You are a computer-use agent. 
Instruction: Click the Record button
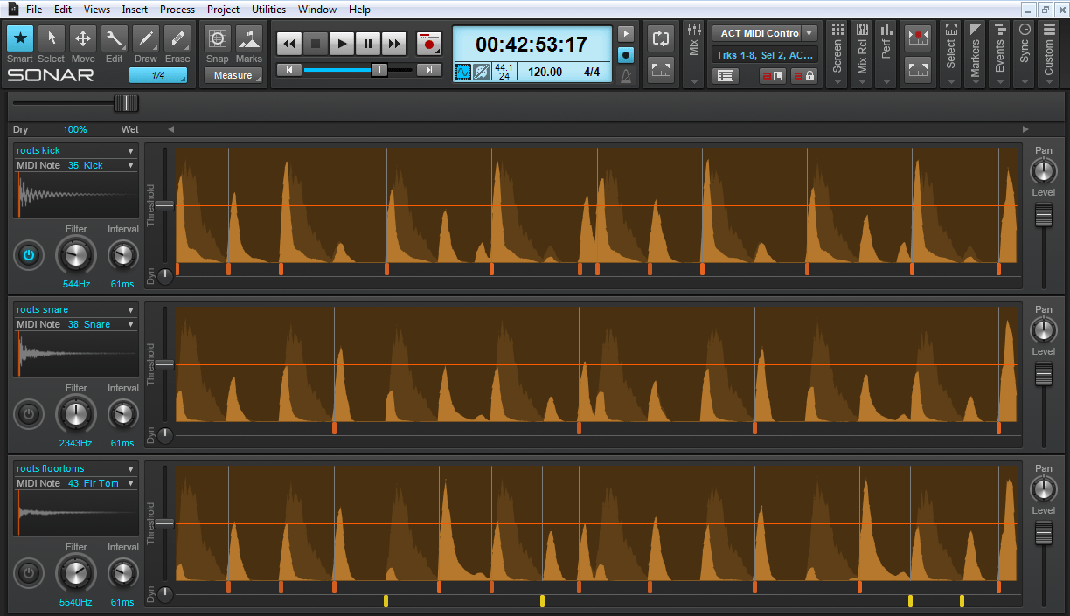pos(428,43)
